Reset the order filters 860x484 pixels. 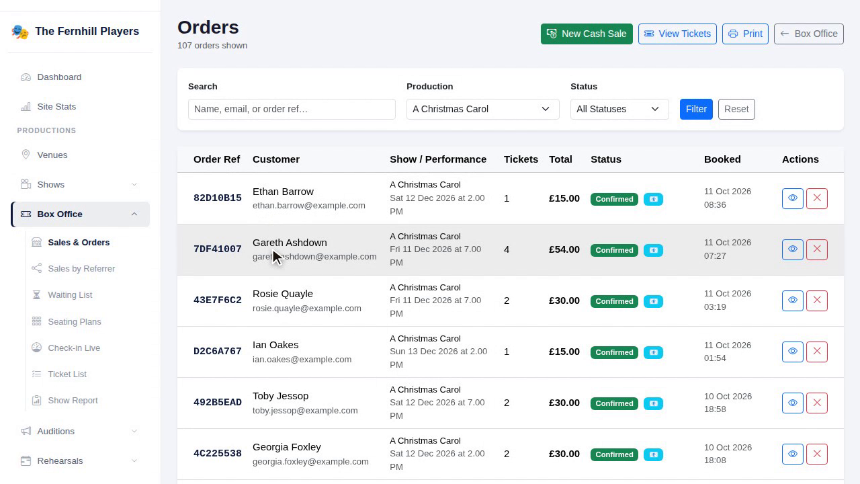pyautogui.click(x=736, y=109)
